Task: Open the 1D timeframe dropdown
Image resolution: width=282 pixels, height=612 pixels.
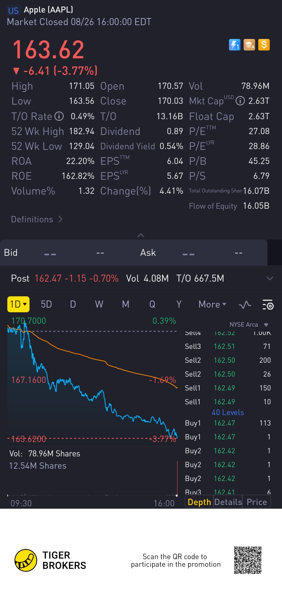Action: tap(18, 304)
